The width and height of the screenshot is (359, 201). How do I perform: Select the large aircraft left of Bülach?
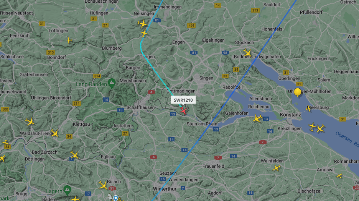point(103,185)
